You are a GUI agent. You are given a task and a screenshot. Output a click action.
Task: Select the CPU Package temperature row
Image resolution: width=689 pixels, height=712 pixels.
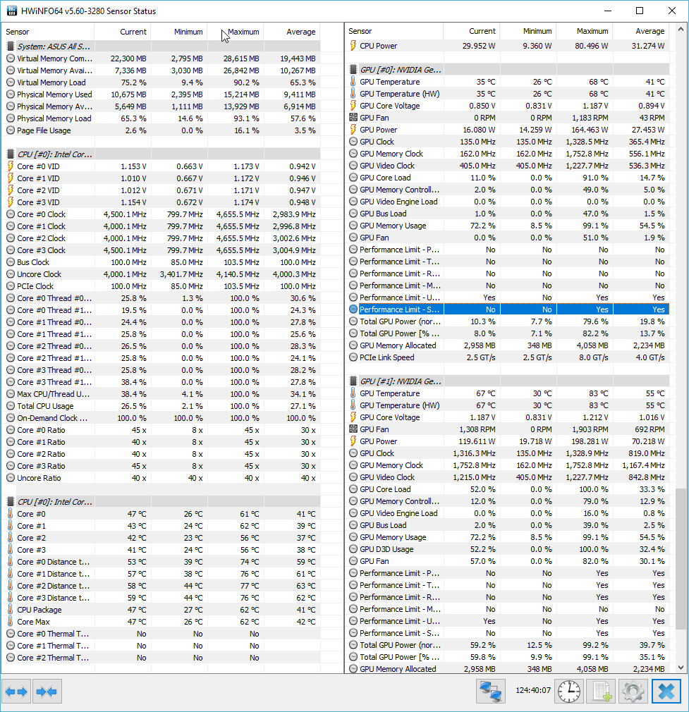(x=39, y=610)
